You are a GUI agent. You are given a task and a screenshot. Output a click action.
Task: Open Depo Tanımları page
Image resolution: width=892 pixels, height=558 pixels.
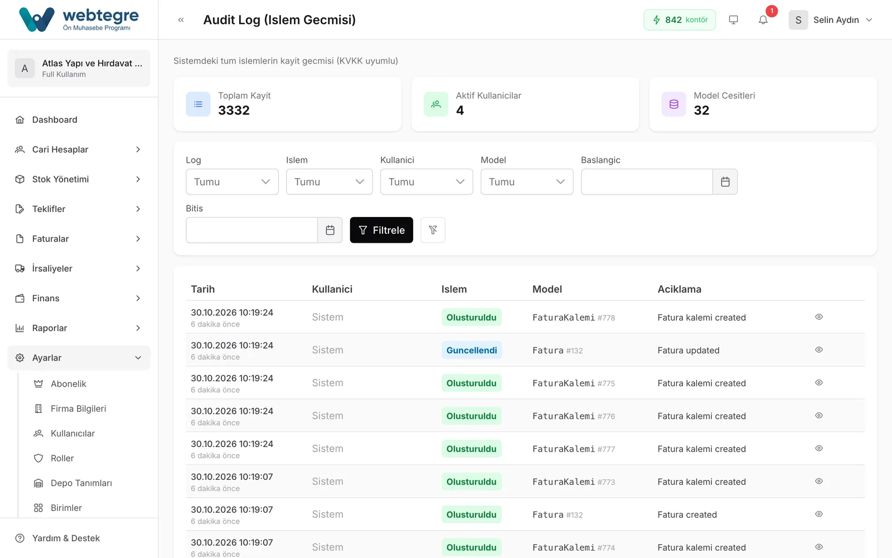click(81, 483)
